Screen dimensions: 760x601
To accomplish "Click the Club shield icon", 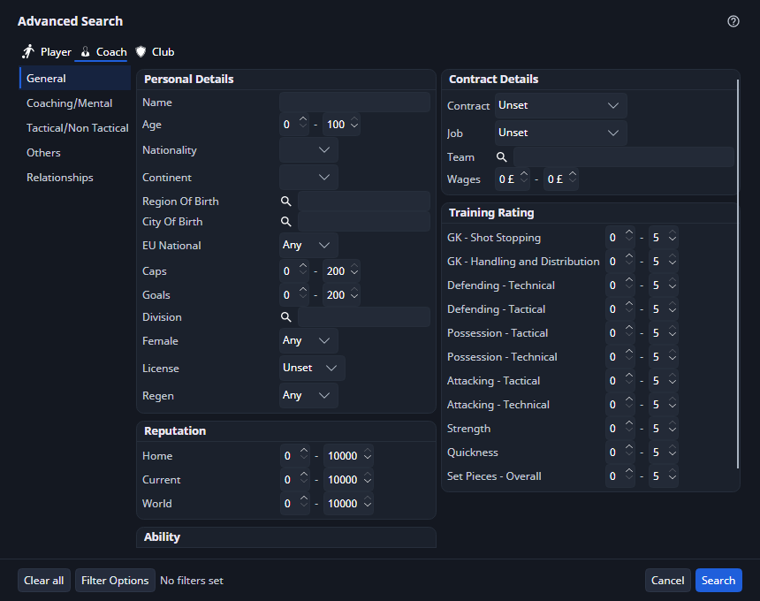I will [x=141, y=51].
